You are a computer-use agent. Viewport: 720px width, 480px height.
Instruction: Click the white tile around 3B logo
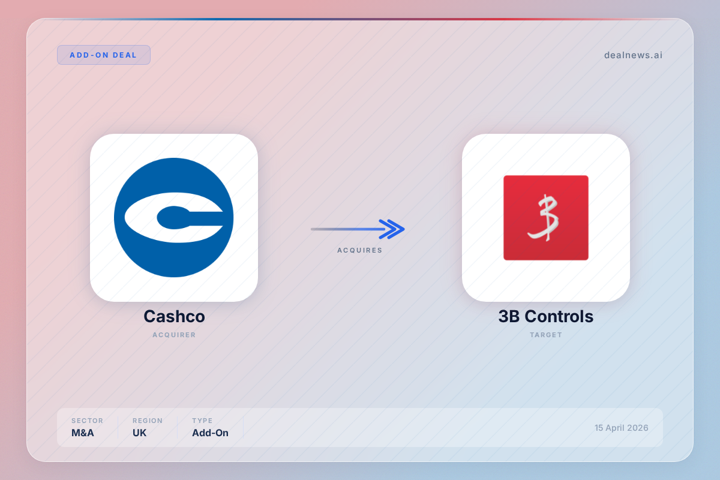click(546, 218)
